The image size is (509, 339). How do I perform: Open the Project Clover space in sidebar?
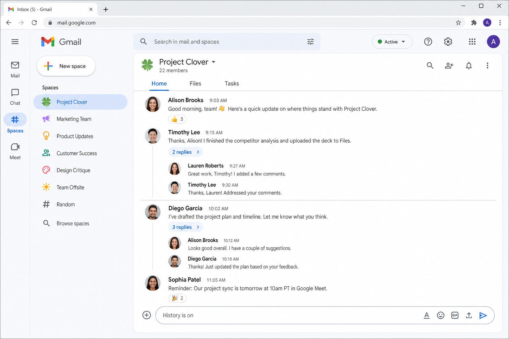click(x=80, y=102)
